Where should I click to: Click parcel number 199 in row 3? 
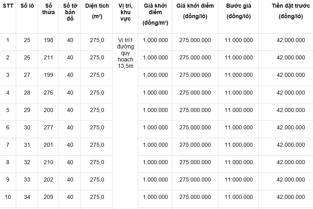pyautogui.click(x=48, y=75)
